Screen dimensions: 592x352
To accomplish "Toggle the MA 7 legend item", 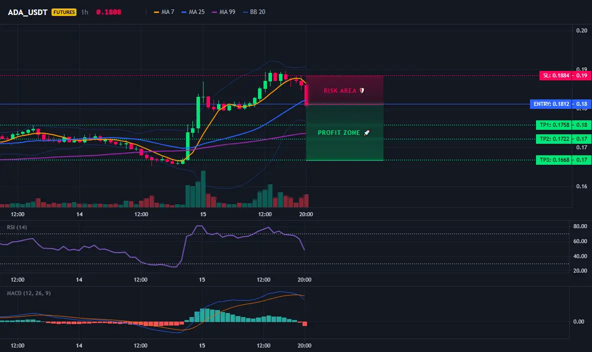I will click(164, 12).
